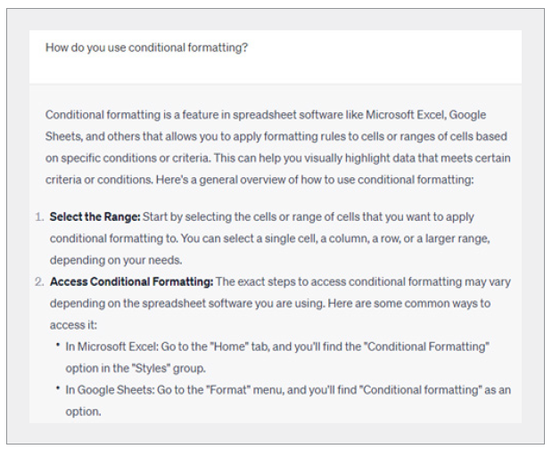The width and height of the screenshot is (552, 465).
Task: Click the list number 2 marker
Action: [x=39, y=281]
